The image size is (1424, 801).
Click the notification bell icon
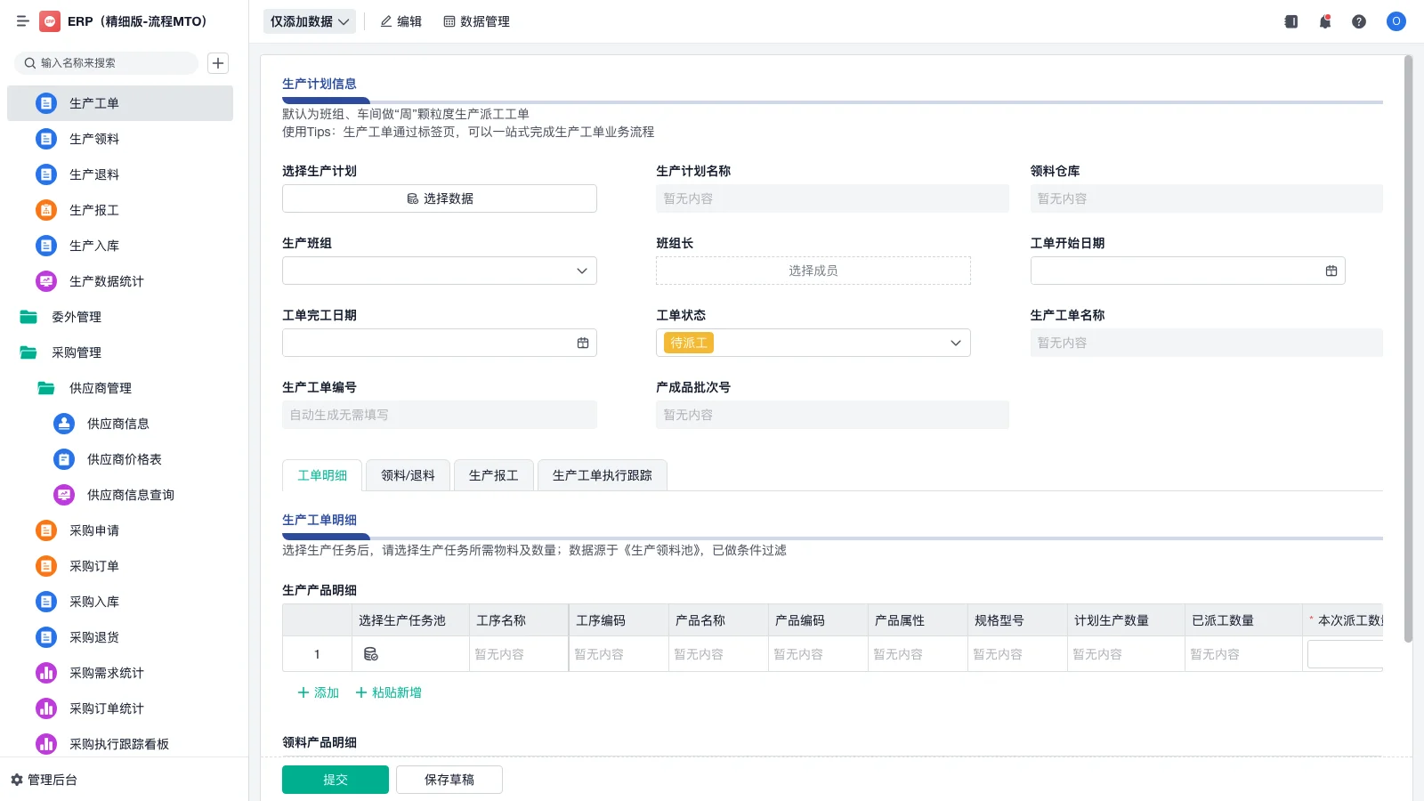pyautogui.click(x=1324, y=21)
